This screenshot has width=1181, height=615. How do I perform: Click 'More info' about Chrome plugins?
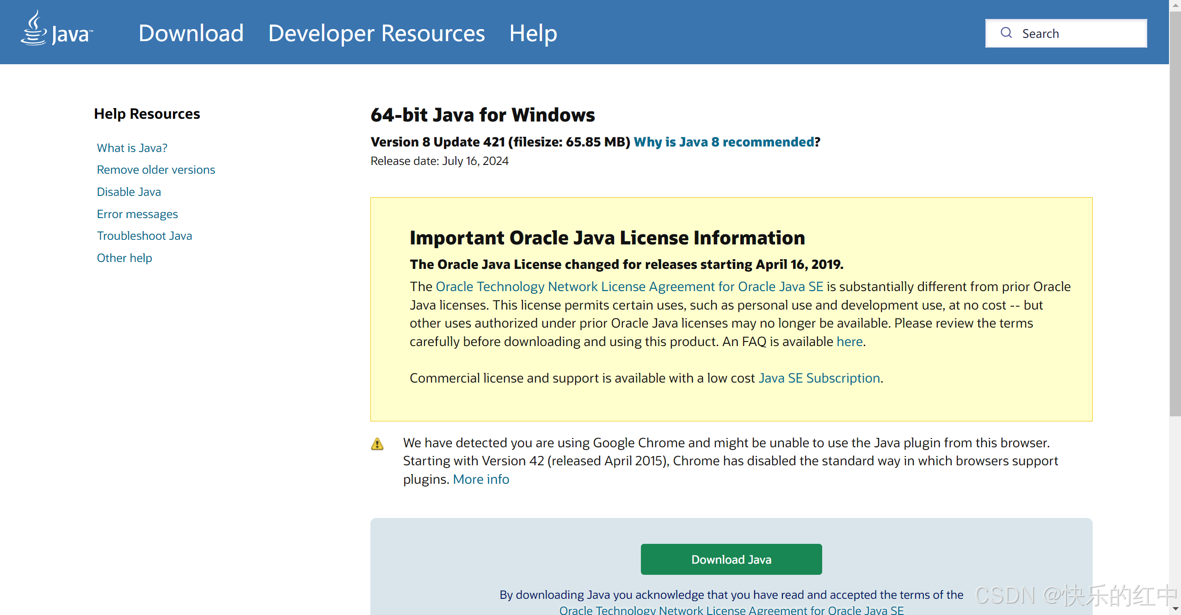coord(480,479)
